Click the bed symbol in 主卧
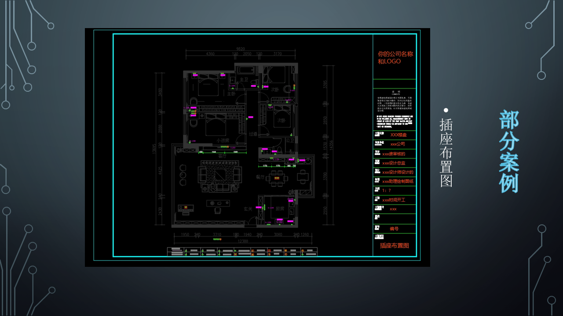Screen dimensions: 563x316 (x=208, y=85)
